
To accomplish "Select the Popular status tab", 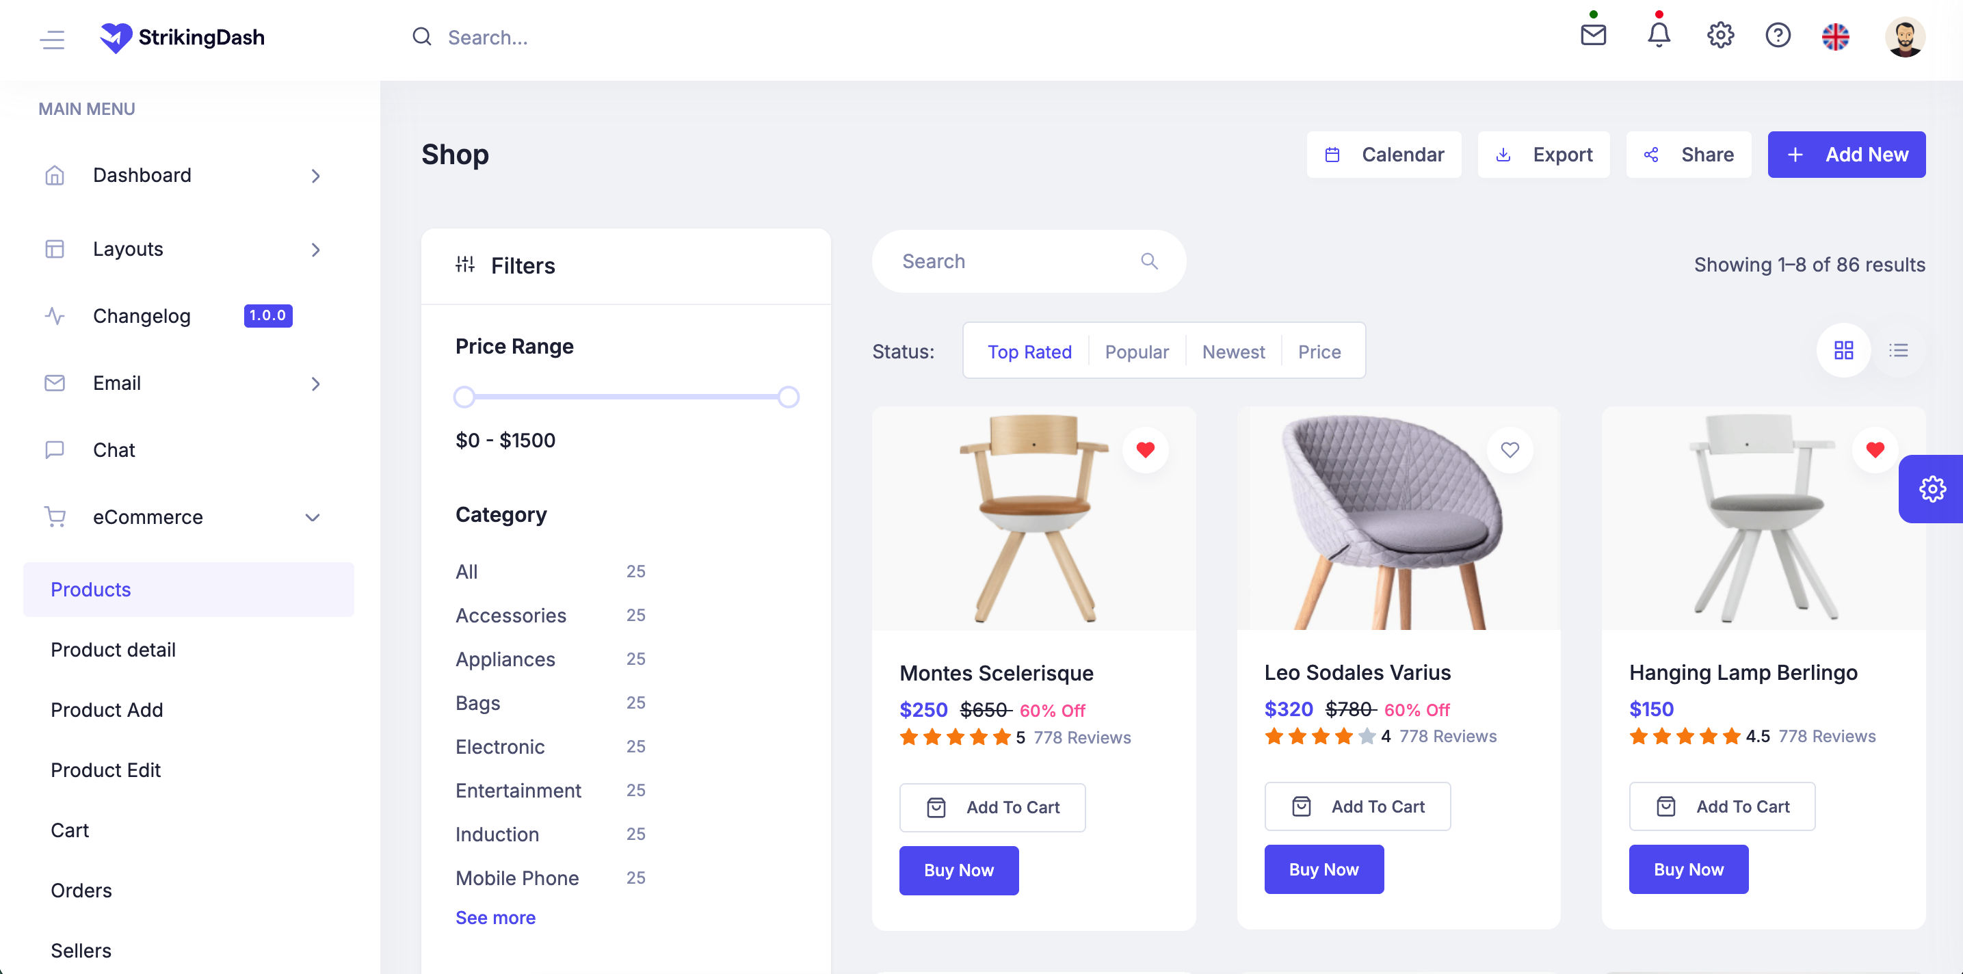I will (x=1137, y=352).
